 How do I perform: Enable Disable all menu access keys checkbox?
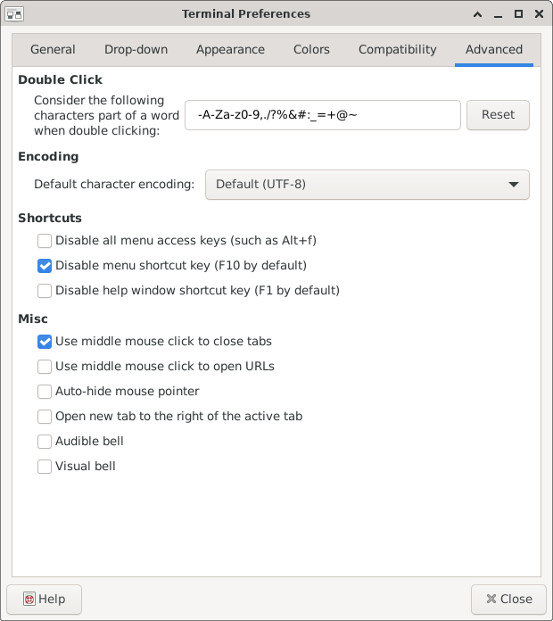coord(45,241)
